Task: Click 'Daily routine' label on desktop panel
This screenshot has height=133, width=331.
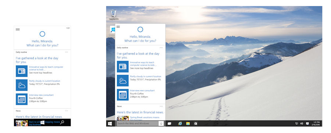Action: click(122, 47)
